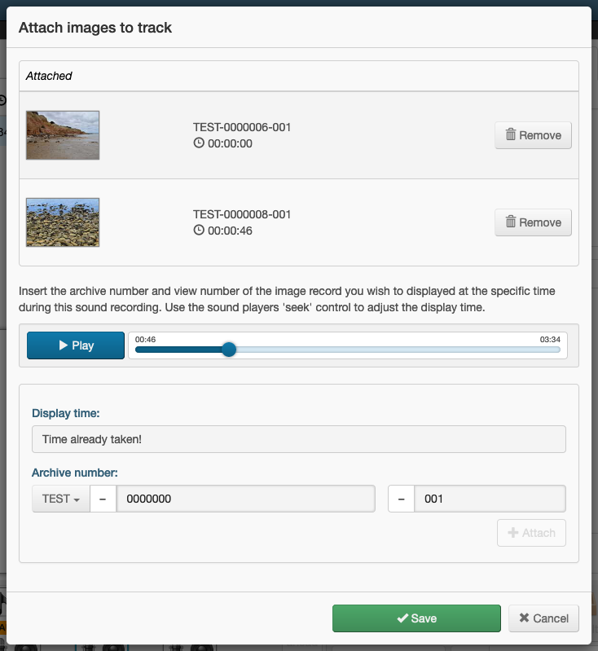Select the TEST-0000006-001 record label

(242, 127)
